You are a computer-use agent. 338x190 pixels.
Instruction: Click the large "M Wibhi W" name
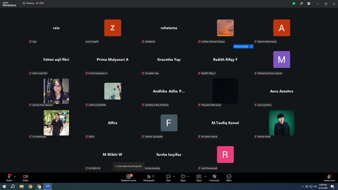112,155
